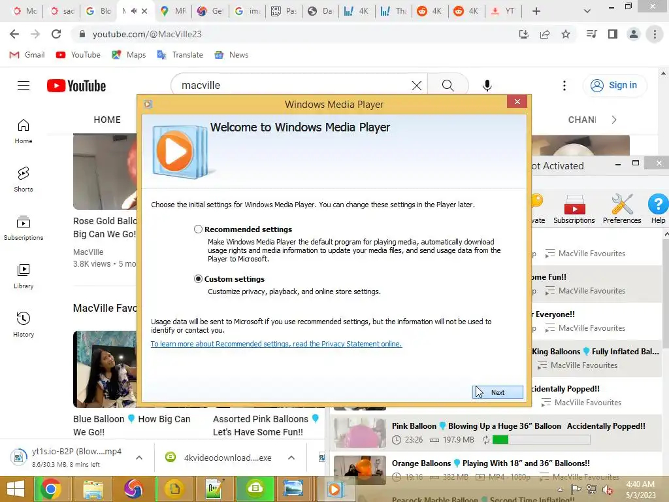Open Chrome three-dot menu
Image resolution: width=669 pixels, height=502 pixels.
click(655, 34)
